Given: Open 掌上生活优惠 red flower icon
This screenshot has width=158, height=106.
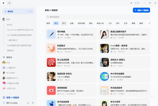Looking at the screenshot, I should [x=51, y=62].
